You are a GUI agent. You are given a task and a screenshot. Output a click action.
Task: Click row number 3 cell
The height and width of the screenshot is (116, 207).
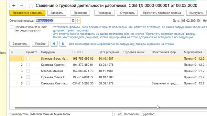[x=17, y=71]
